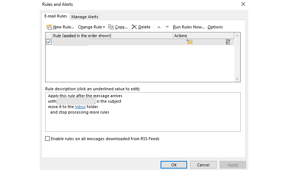The width and height of the screenshot is (288, 170).
Task: Click Run Rules Now
Action: pyautogui.click(x=189, y=27)
